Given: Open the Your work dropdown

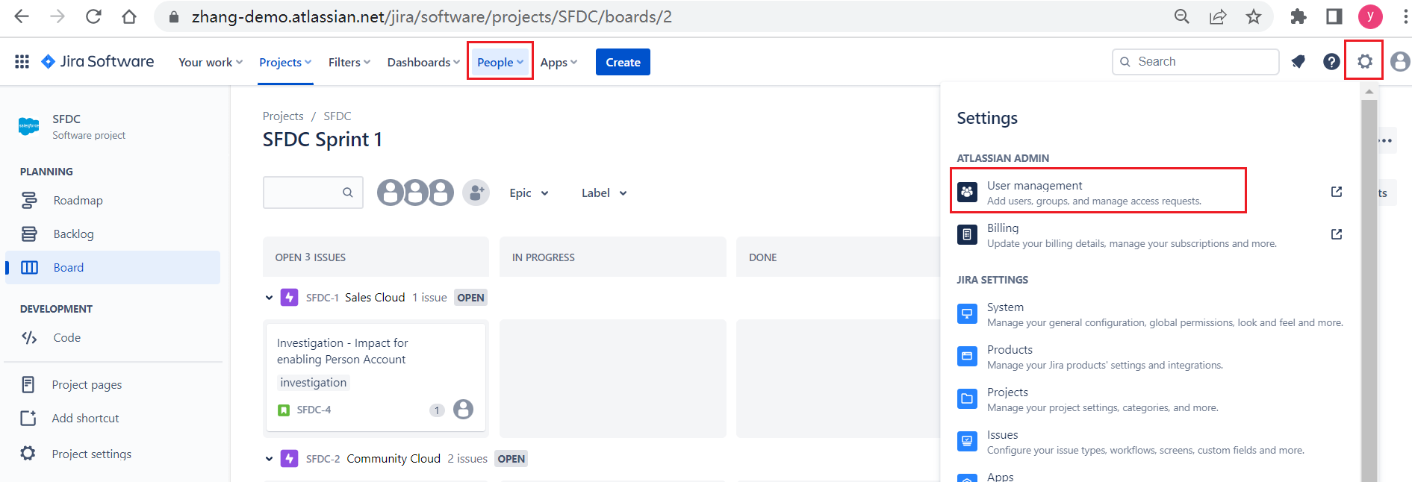Looking at the screenshot, I should [211, 62].
